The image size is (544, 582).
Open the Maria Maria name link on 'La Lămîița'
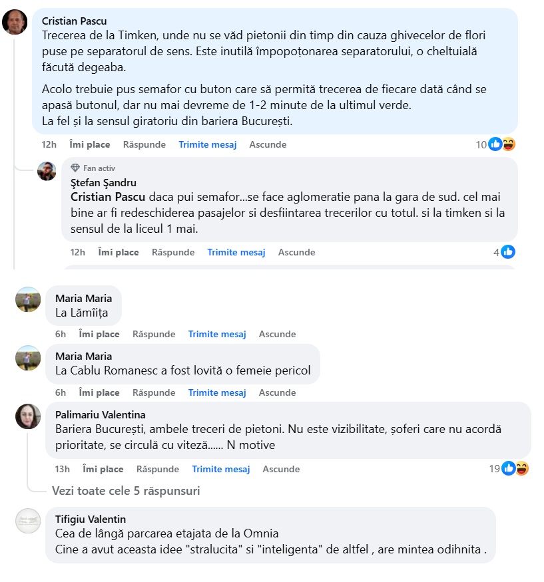click(x=83, y=297)
